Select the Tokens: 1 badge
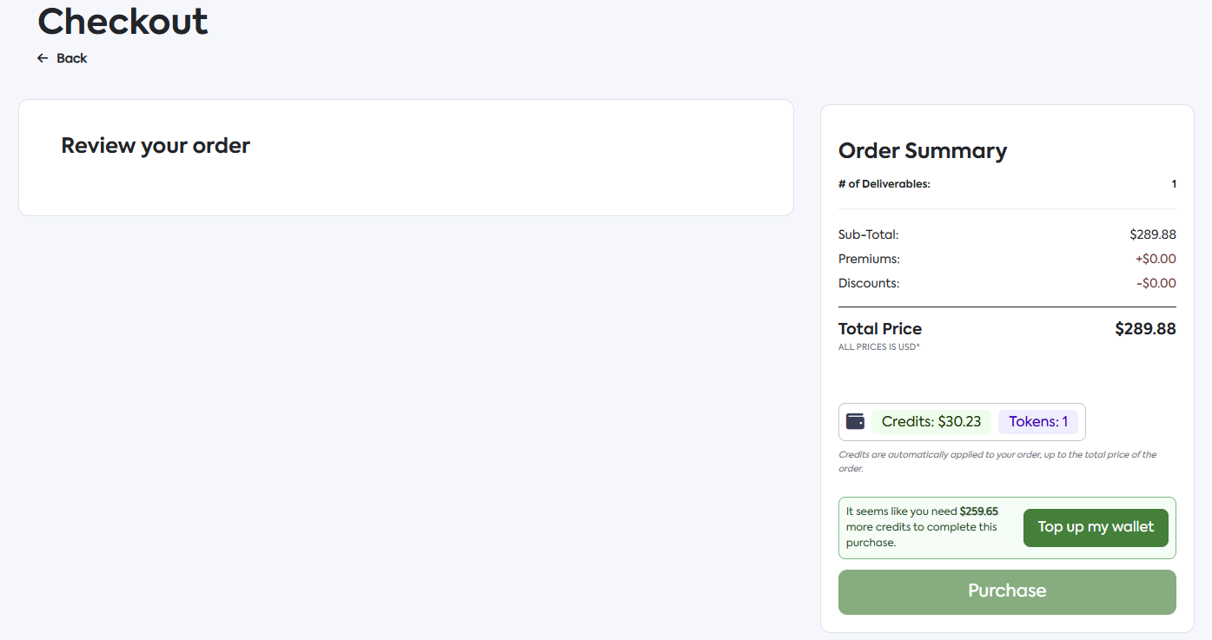 (1037, 422)
